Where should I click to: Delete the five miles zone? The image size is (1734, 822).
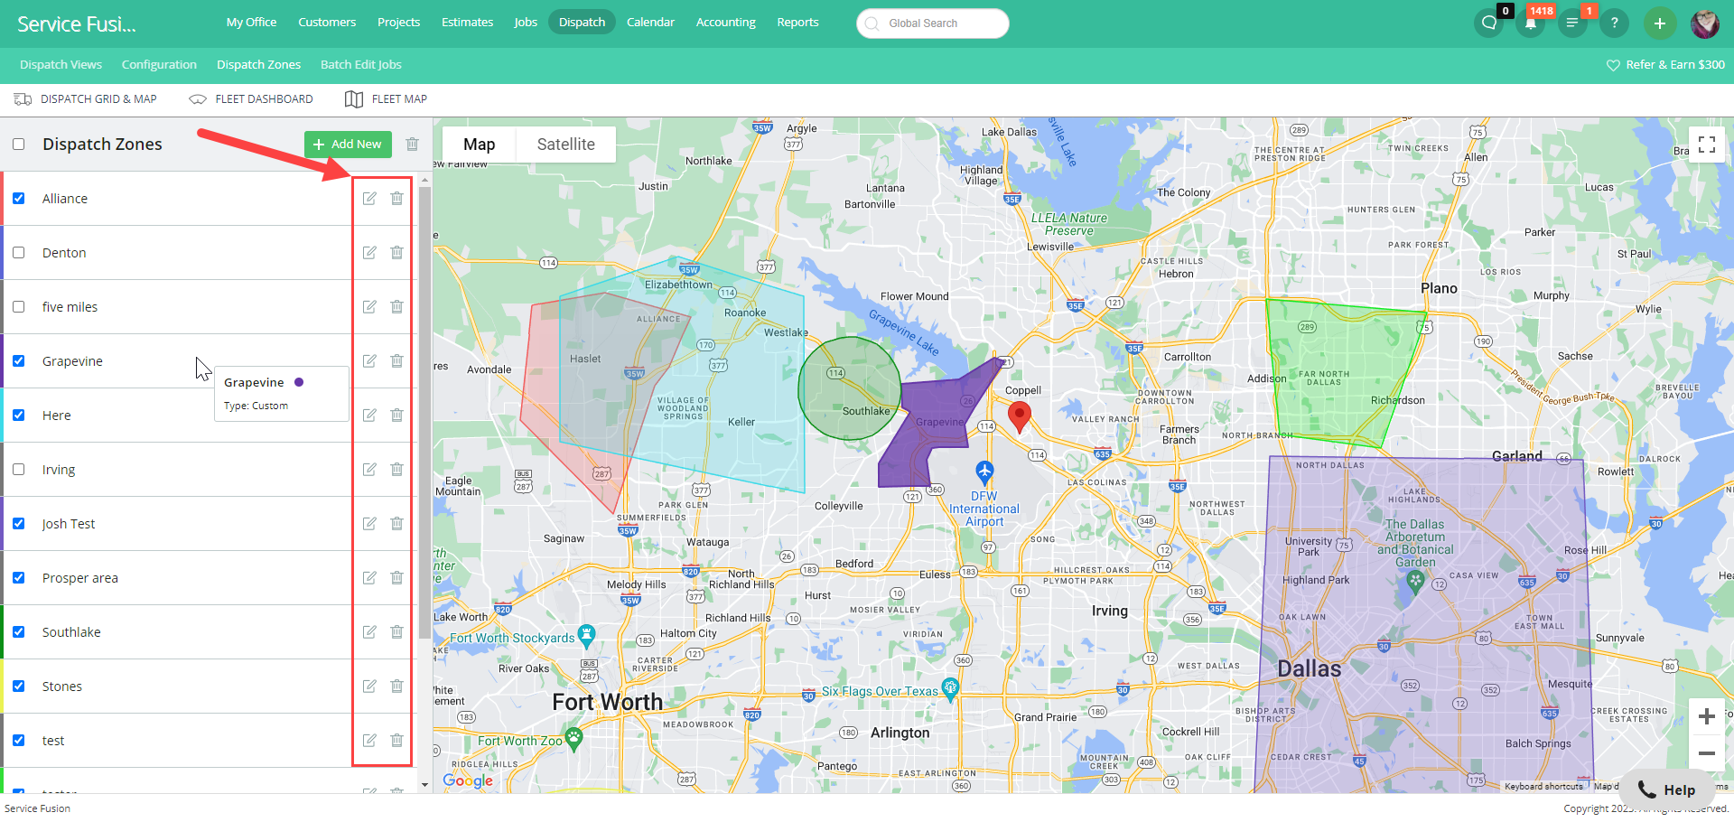coord(396,307)
